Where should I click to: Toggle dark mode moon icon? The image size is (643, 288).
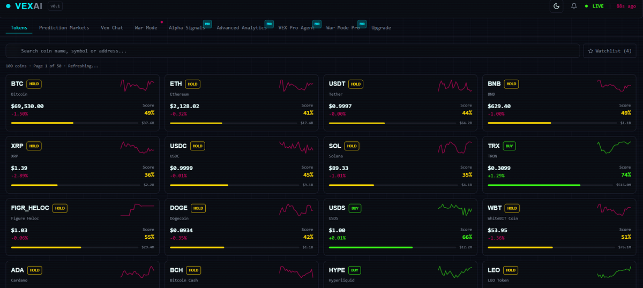pyautogui.click(x=556, y=6)
